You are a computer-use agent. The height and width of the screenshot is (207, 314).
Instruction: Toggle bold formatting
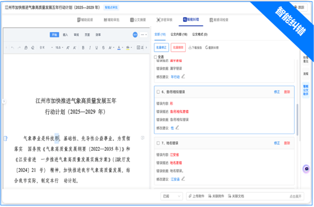click(x=83, y=48)
